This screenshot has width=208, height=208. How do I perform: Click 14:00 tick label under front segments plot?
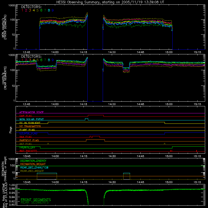tap(55, 52)
